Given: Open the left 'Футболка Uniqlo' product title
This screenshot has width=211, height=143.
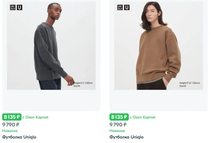Looking at the screenshot, I should [x=19, y=137].
